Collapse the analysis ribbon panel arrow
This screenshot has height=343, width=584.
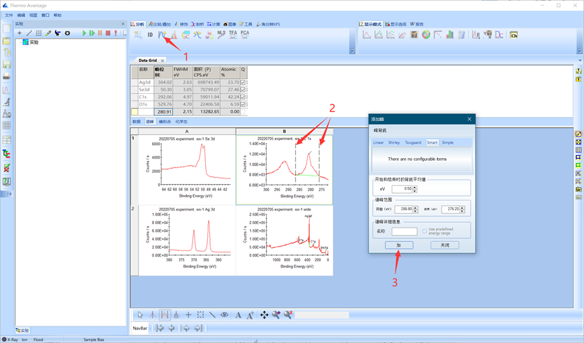pos(352,51)
